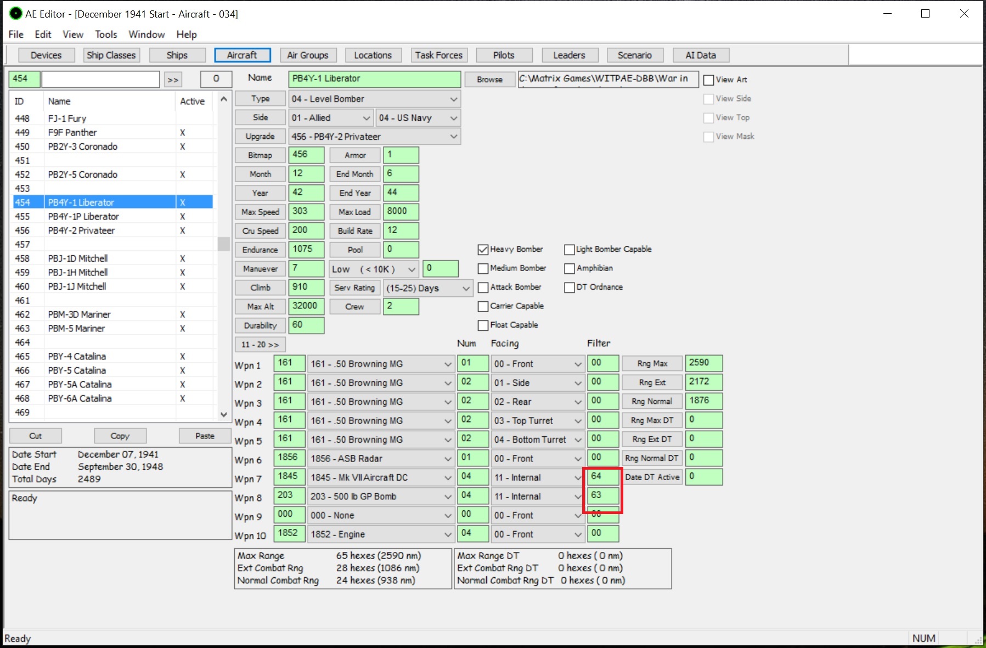The image size is (986, 648).
Task: Open Wpn 10 Engine device dropdown
Action: click(380, 534)
